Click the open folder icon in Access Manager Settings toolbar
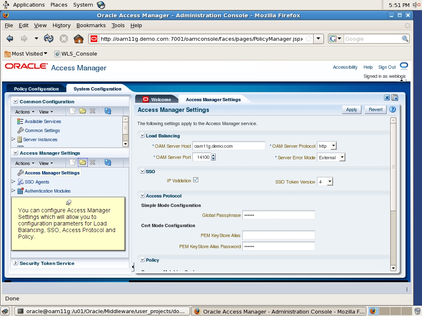Image resolution: width=422 pixels, height=316 pixels. point(83,162)
